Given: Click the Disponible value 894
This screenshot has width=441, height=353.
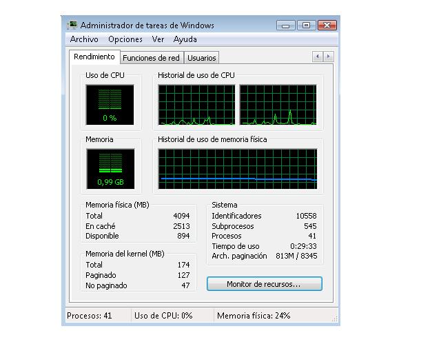Looking at the screenshot, I should click(x=183, y=236).
